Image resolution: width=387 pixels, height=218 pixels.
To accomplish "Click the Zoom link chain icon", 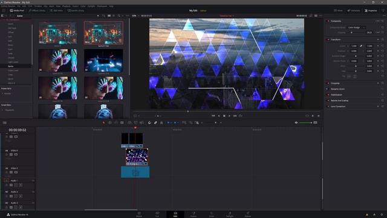I will [x=361, y=46].
